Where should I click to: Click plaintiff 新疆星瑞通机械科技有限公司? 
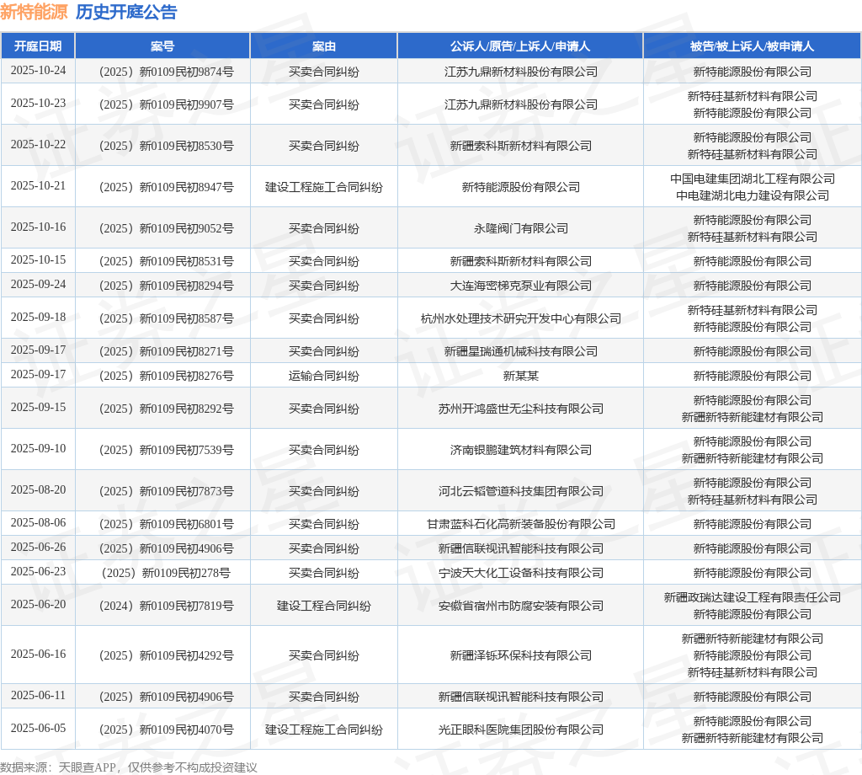click(520, 351)
